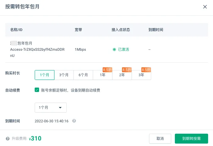Screen dimensions: 213x146
Task: Click help icon next to 到期时间 date
Action: pyautogui.click(x=74, y=121)
